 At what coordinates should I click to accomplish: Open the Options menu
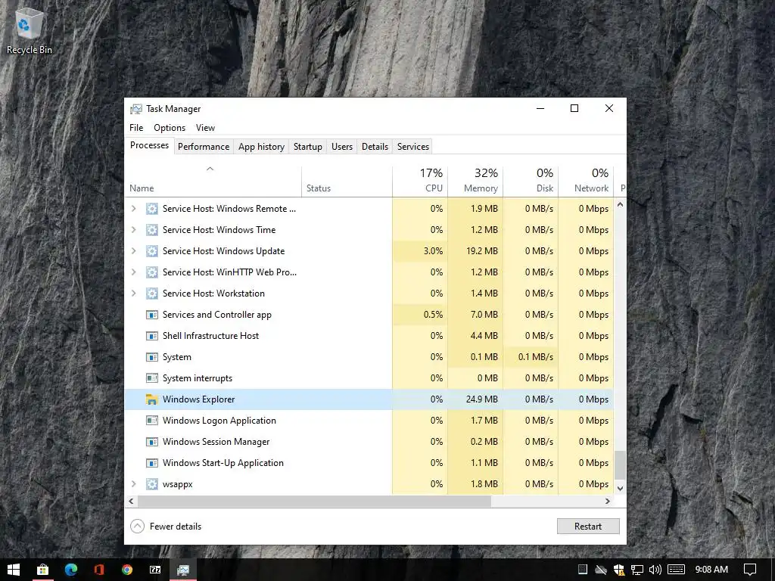170,128
